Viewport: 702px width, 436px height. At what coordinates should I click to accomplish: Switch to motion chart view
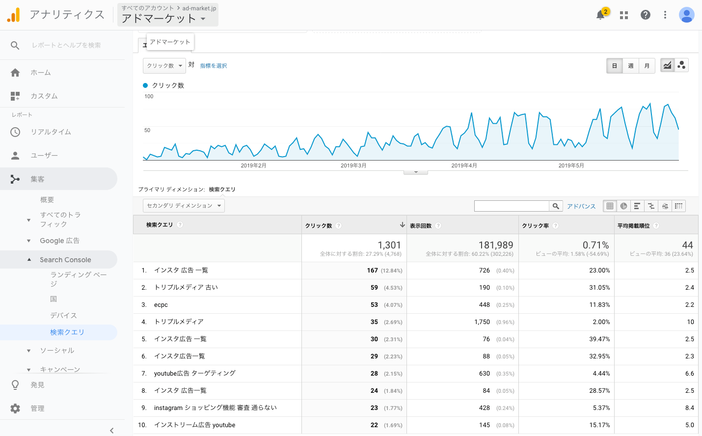point(681,65)
